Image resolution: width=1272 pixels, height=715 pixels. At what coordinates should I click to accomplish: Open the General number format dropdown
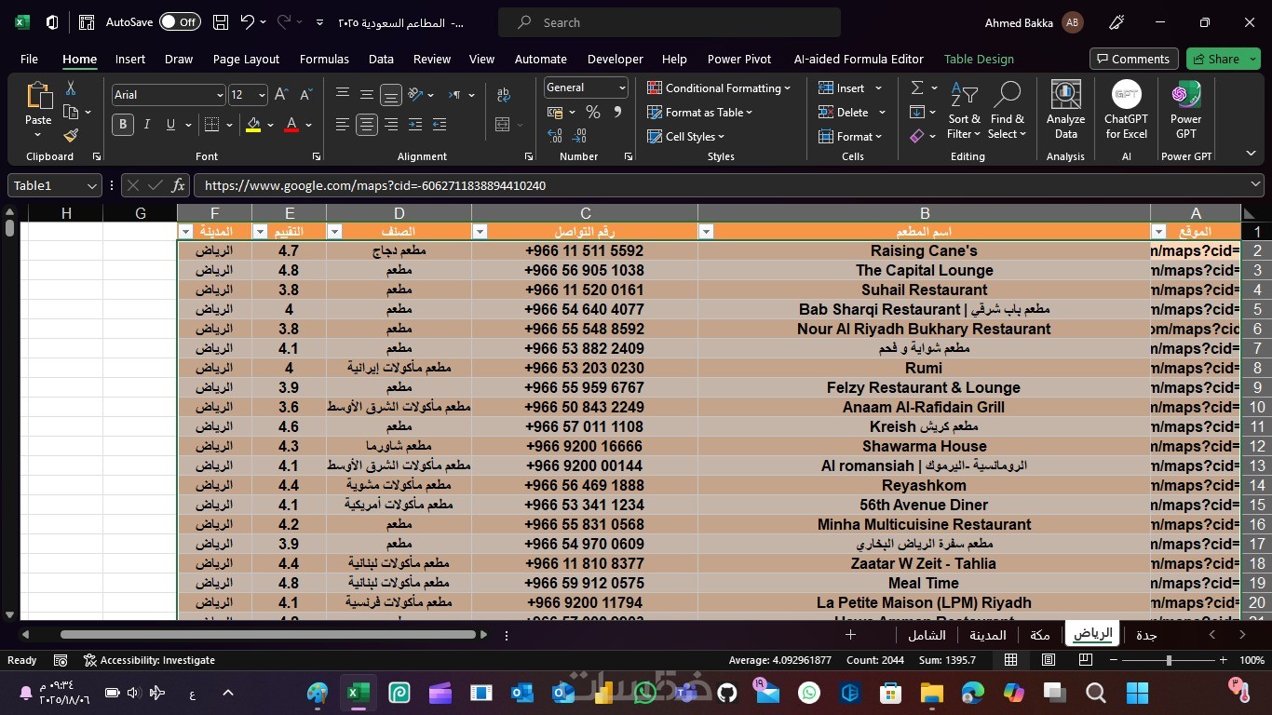(622, 88)
